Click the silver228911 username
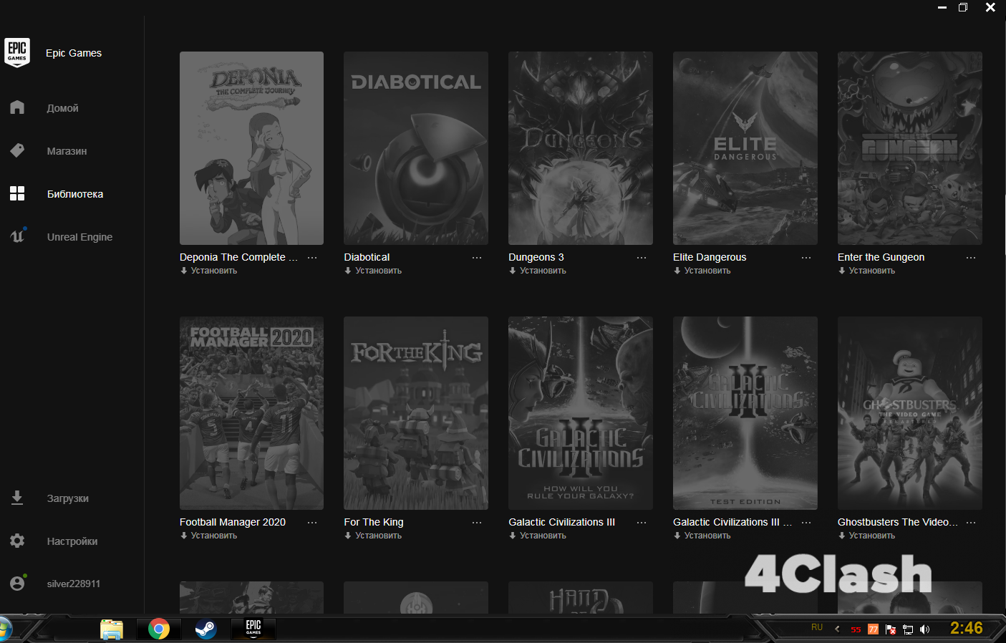This screenshot has width=1006, height=643. click(x=74, y=584)
